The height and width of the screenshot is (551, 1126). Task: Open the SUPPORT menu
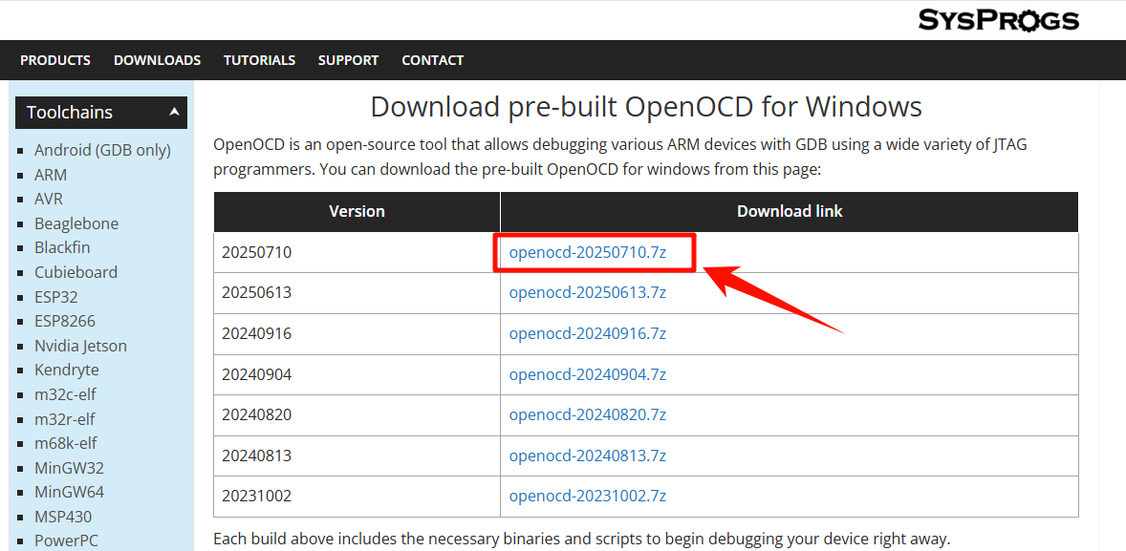point(348,60)
